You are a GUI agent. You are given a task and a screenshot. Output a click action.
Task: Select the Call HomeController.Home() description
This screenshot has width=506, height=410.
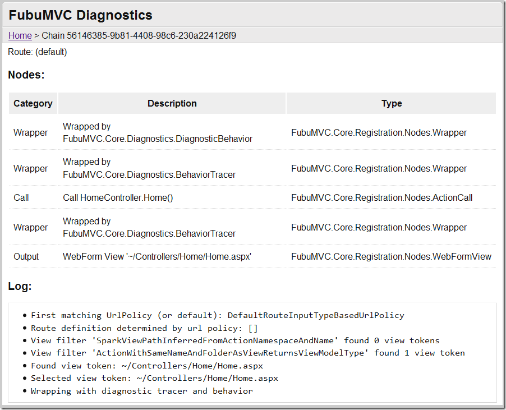[x=118, y=197]
